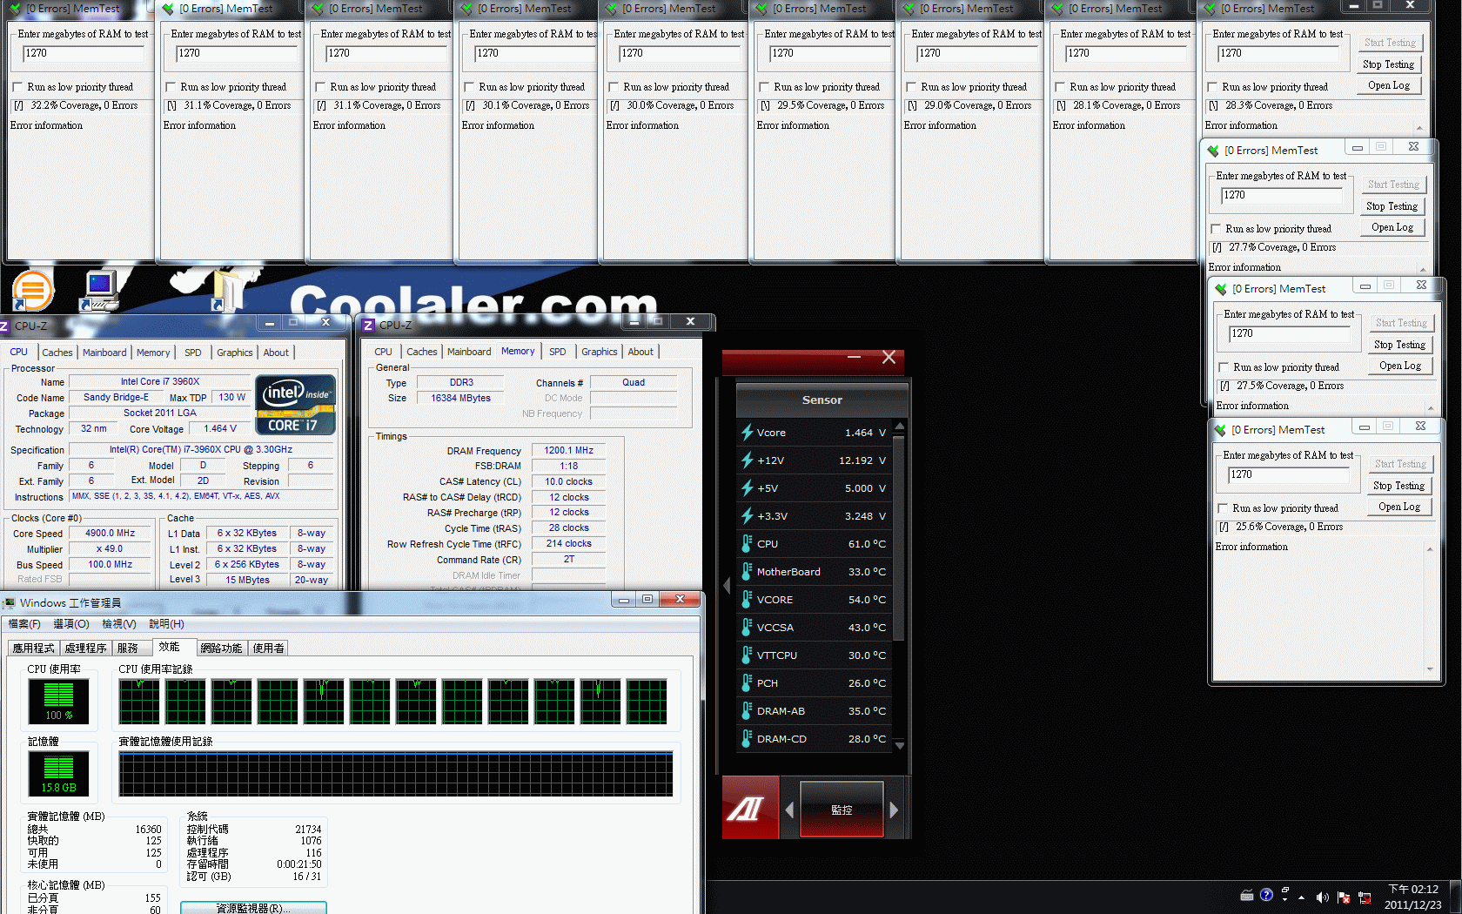Click the network disconnected tray icon
1462x914 pixels.
click(x=1365, y=897)
